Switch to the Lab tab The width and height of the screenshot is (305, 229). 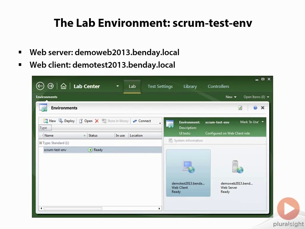click(132, 86)
